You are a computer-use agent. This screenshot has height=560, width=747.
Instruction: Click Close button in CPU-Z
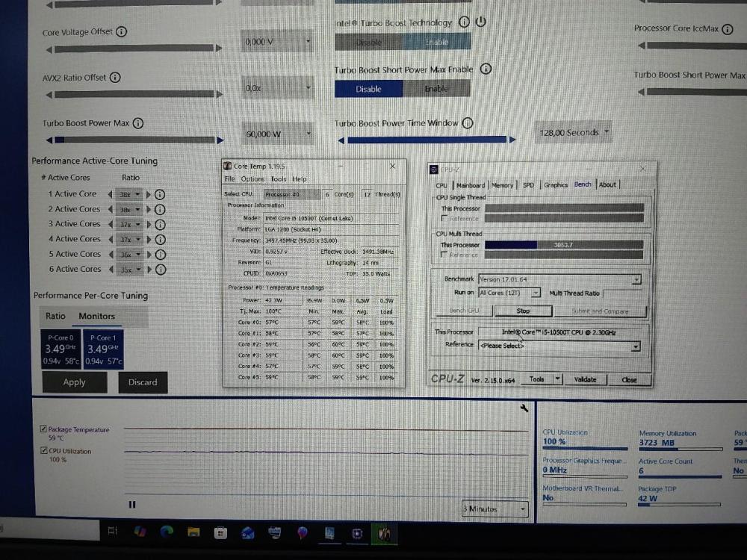pos(629,380)
